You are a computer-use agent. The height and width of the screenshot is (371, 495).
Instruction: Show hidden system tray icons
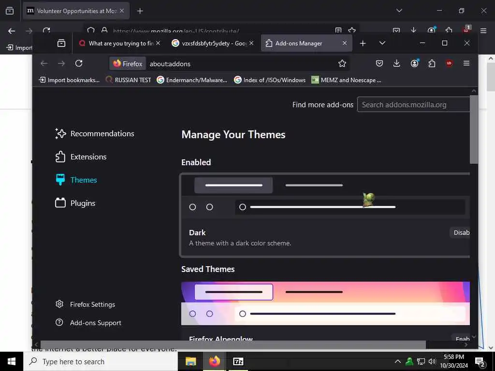coord(398,361)
